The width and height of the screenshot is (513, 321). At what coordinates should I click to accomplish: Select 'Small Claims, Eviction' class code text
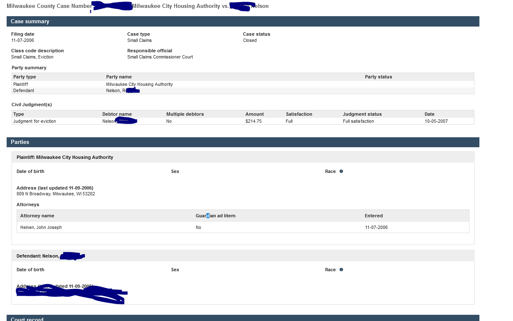coord(32,57)
